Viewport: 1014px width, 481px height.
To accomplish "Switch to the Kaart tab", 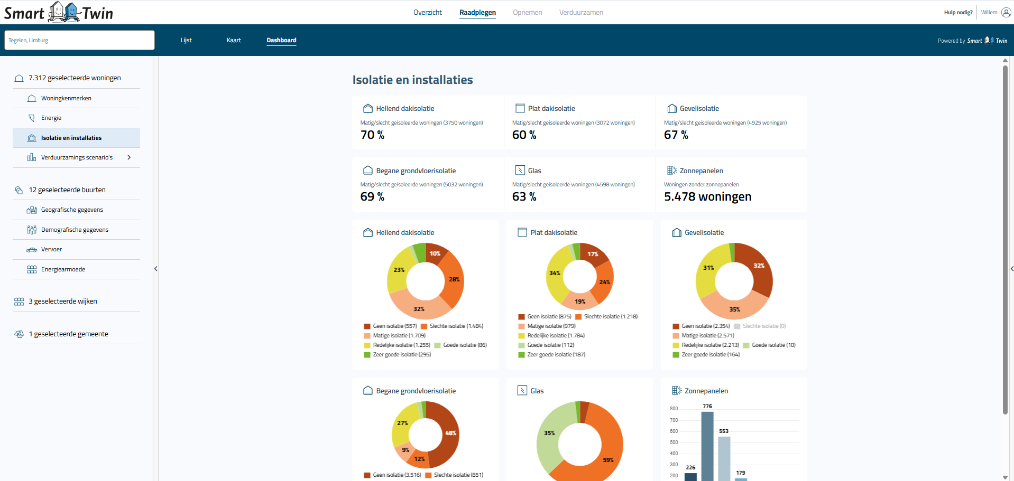I will [233, 40].
